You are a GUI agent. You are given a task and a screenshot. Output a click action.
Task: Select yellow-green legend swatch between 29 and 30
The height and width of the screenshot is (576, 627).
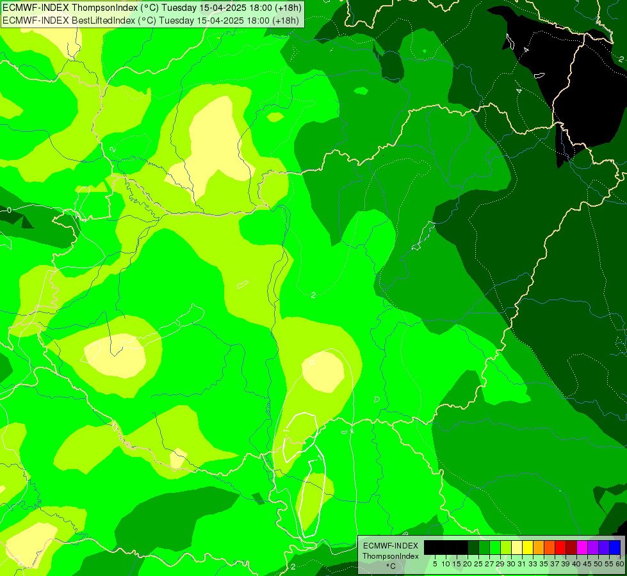[x=506, y=547]
